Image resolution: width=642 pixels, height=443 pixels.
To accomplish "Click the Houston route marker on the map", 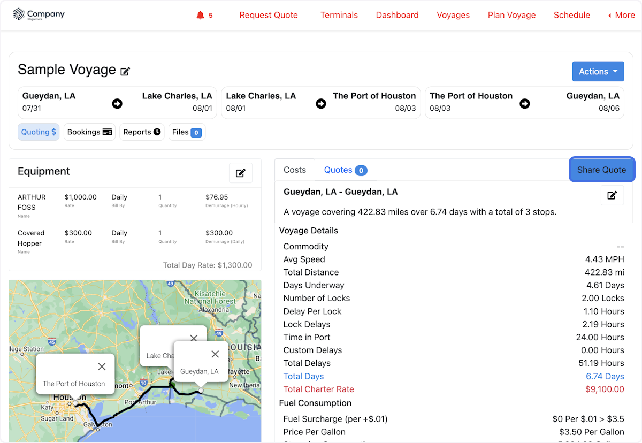I will pos(76,403).
